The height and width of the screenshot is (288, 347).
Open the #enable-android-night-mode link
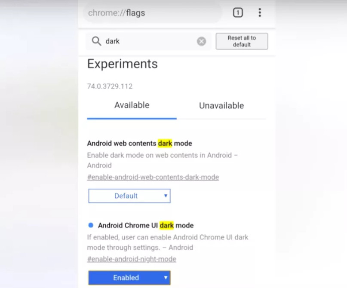pyautogui.click(x=132, y=259)
